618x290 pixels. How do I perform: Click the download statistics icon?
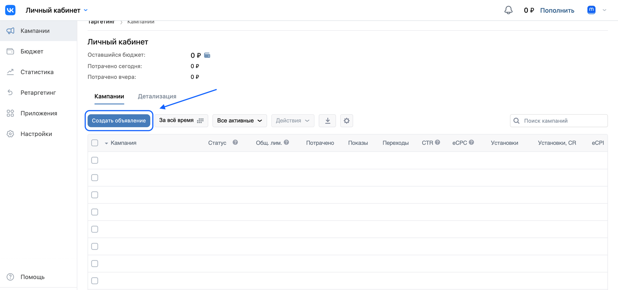coord(327,121)
